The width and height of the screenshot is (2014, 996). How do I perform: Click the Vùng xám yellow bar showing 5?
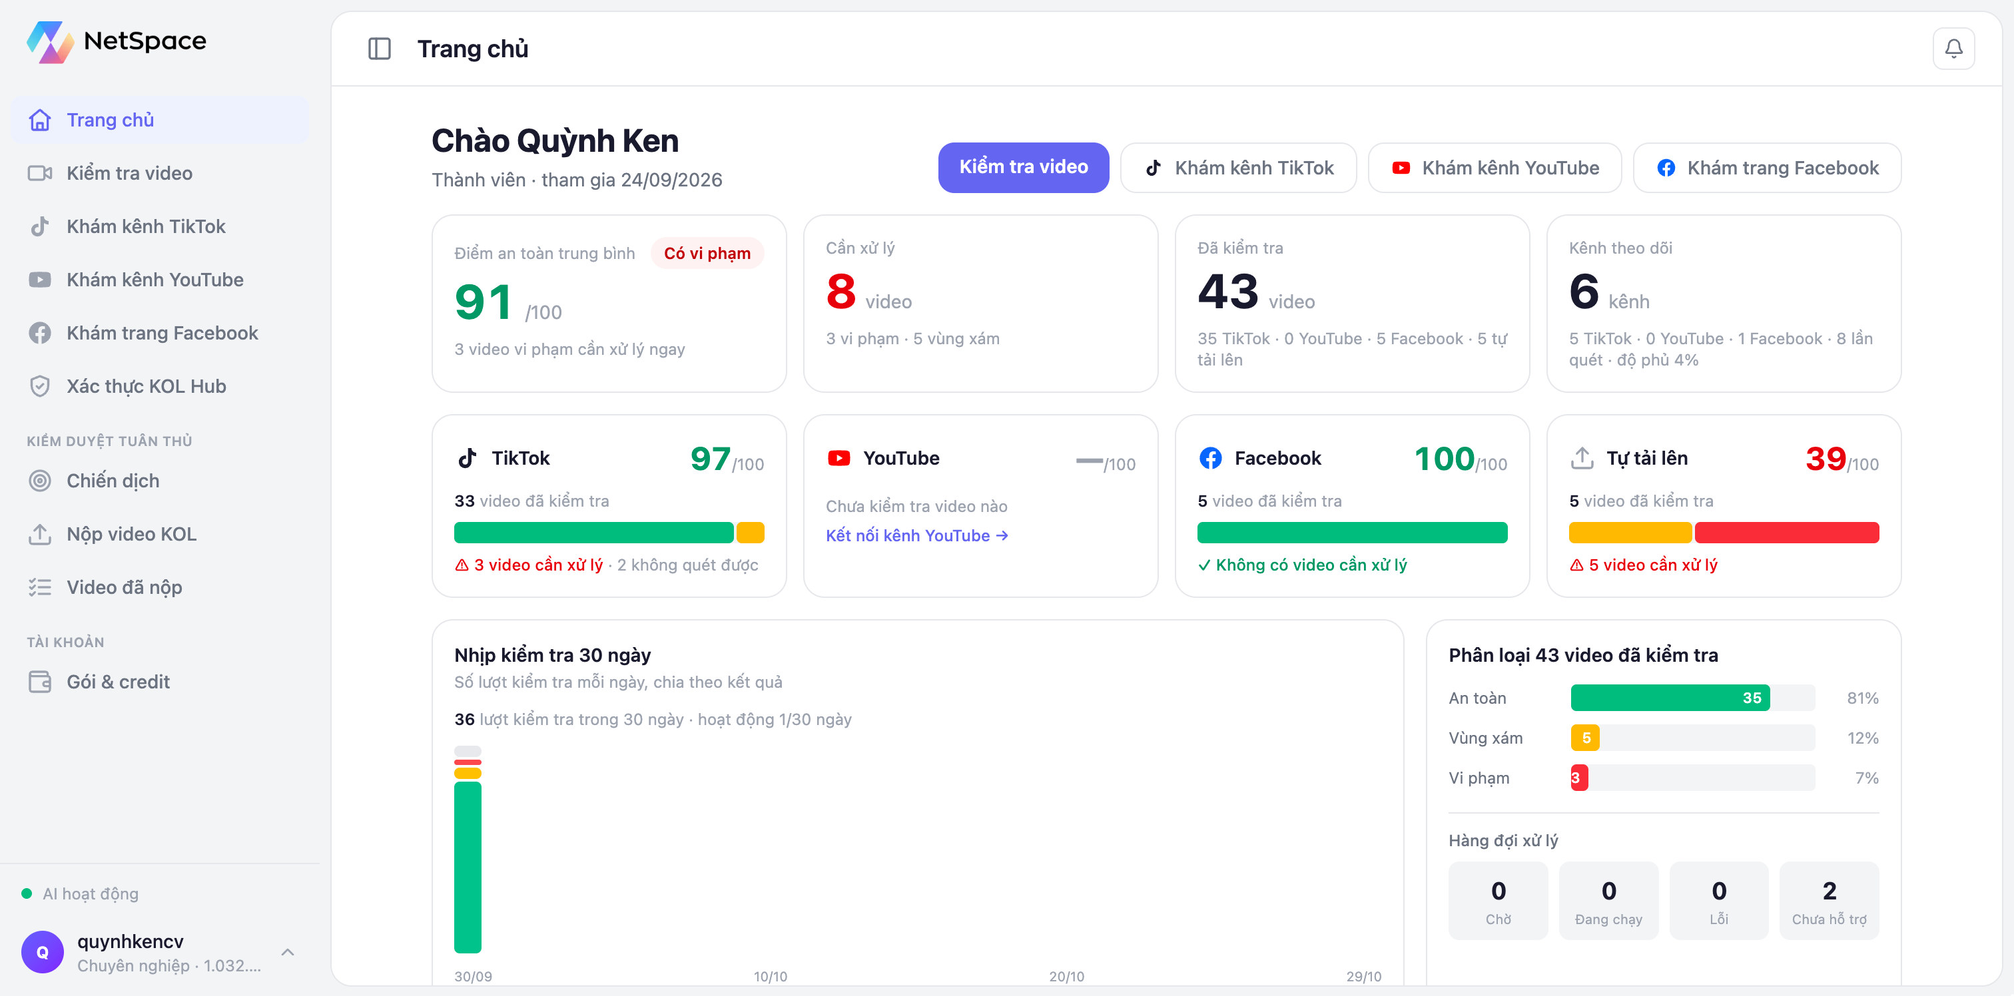click(x=1585, y=737)
